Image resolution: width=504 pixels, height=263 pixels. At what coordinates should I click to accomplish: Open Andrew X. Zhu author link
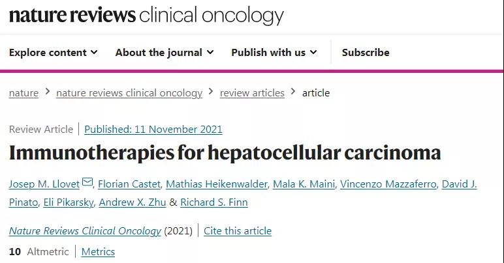(133, 202)
